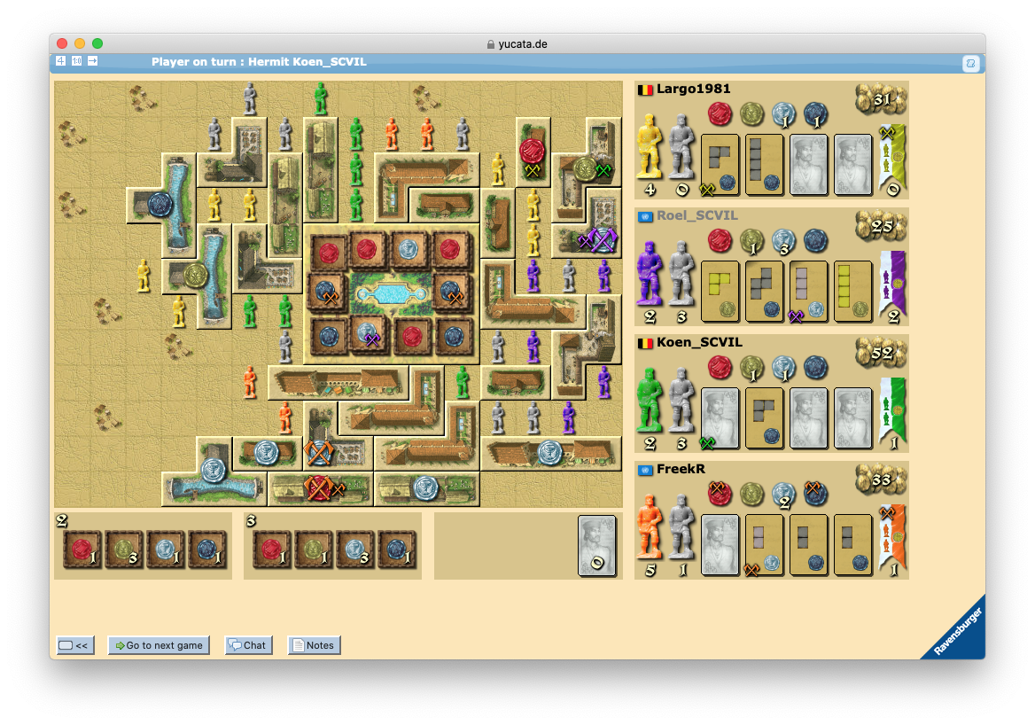
Task: Select Largo1981's L-shaped building card
Action: [720, 165]
